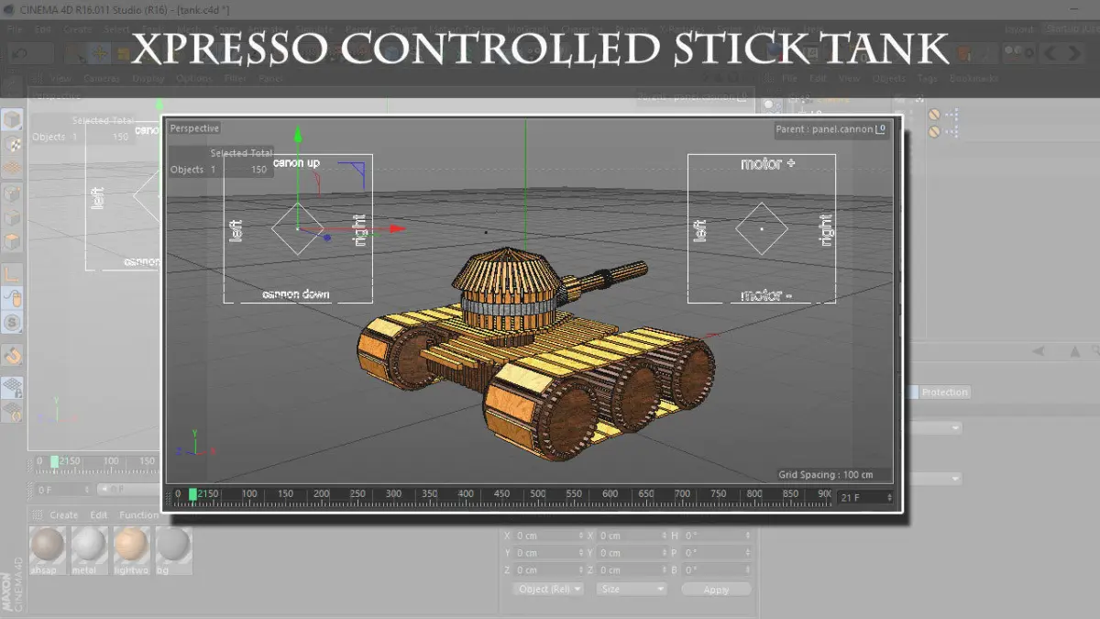1100x619 pixels.
Task: Open the Size coordinate dropdown
Action: tap(631, 590)
